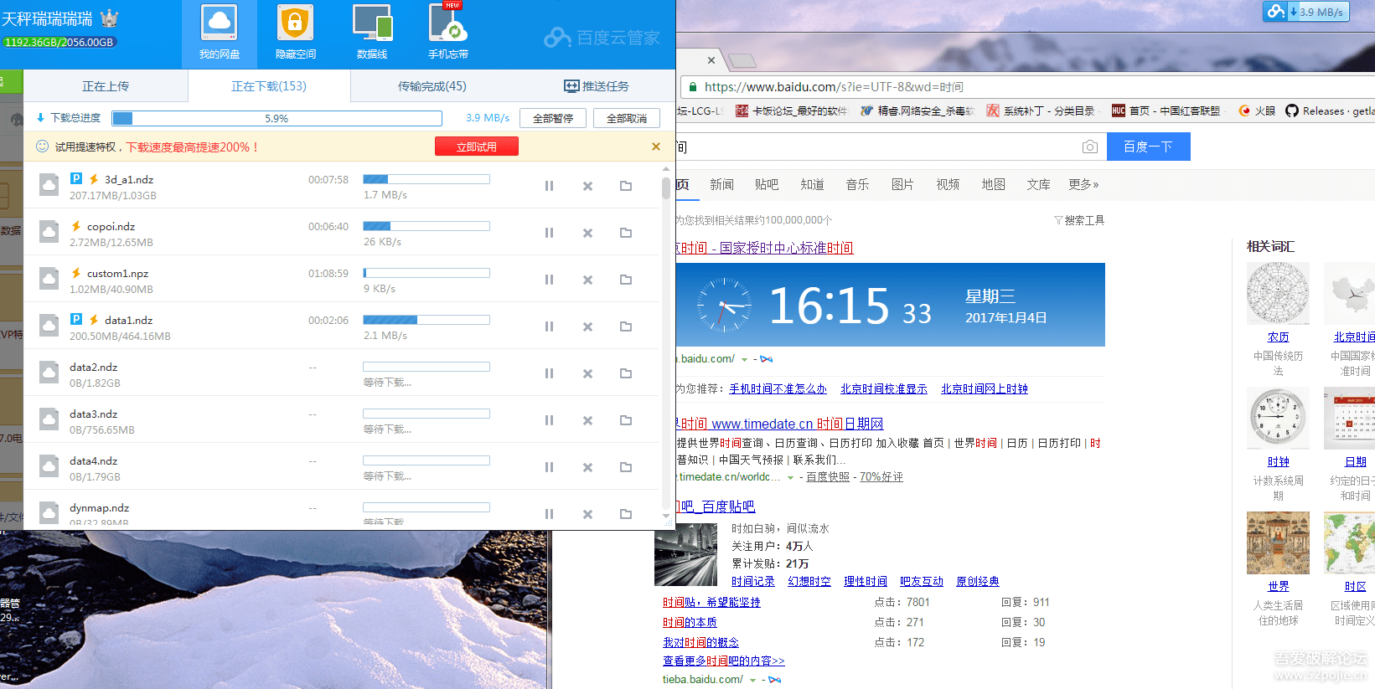Open folder for 3d_a1.ndz
The height and width of the screenshot is (689, 1375).
coord(626,186)
